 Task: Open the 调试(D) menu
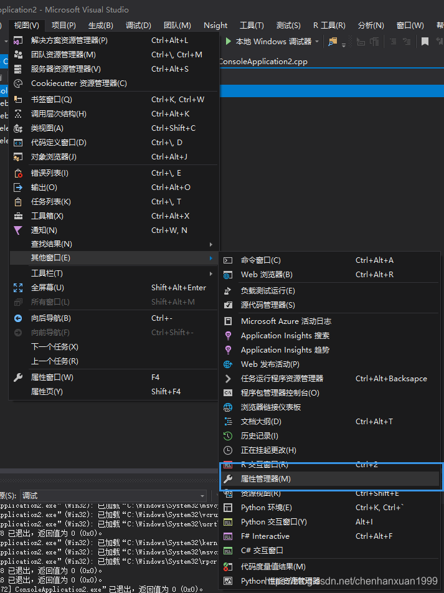point(138,26)
